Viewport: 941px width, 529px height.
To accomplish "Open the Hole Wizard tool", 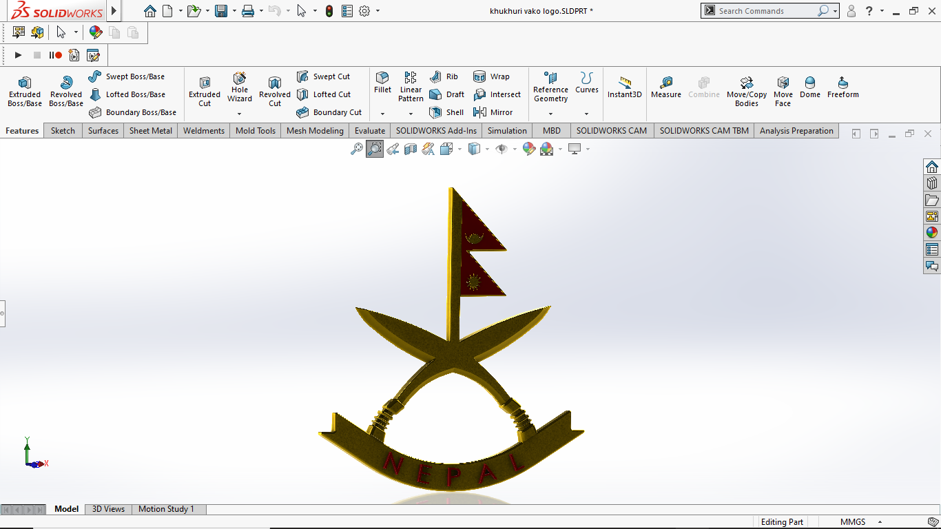I will 240,87.
